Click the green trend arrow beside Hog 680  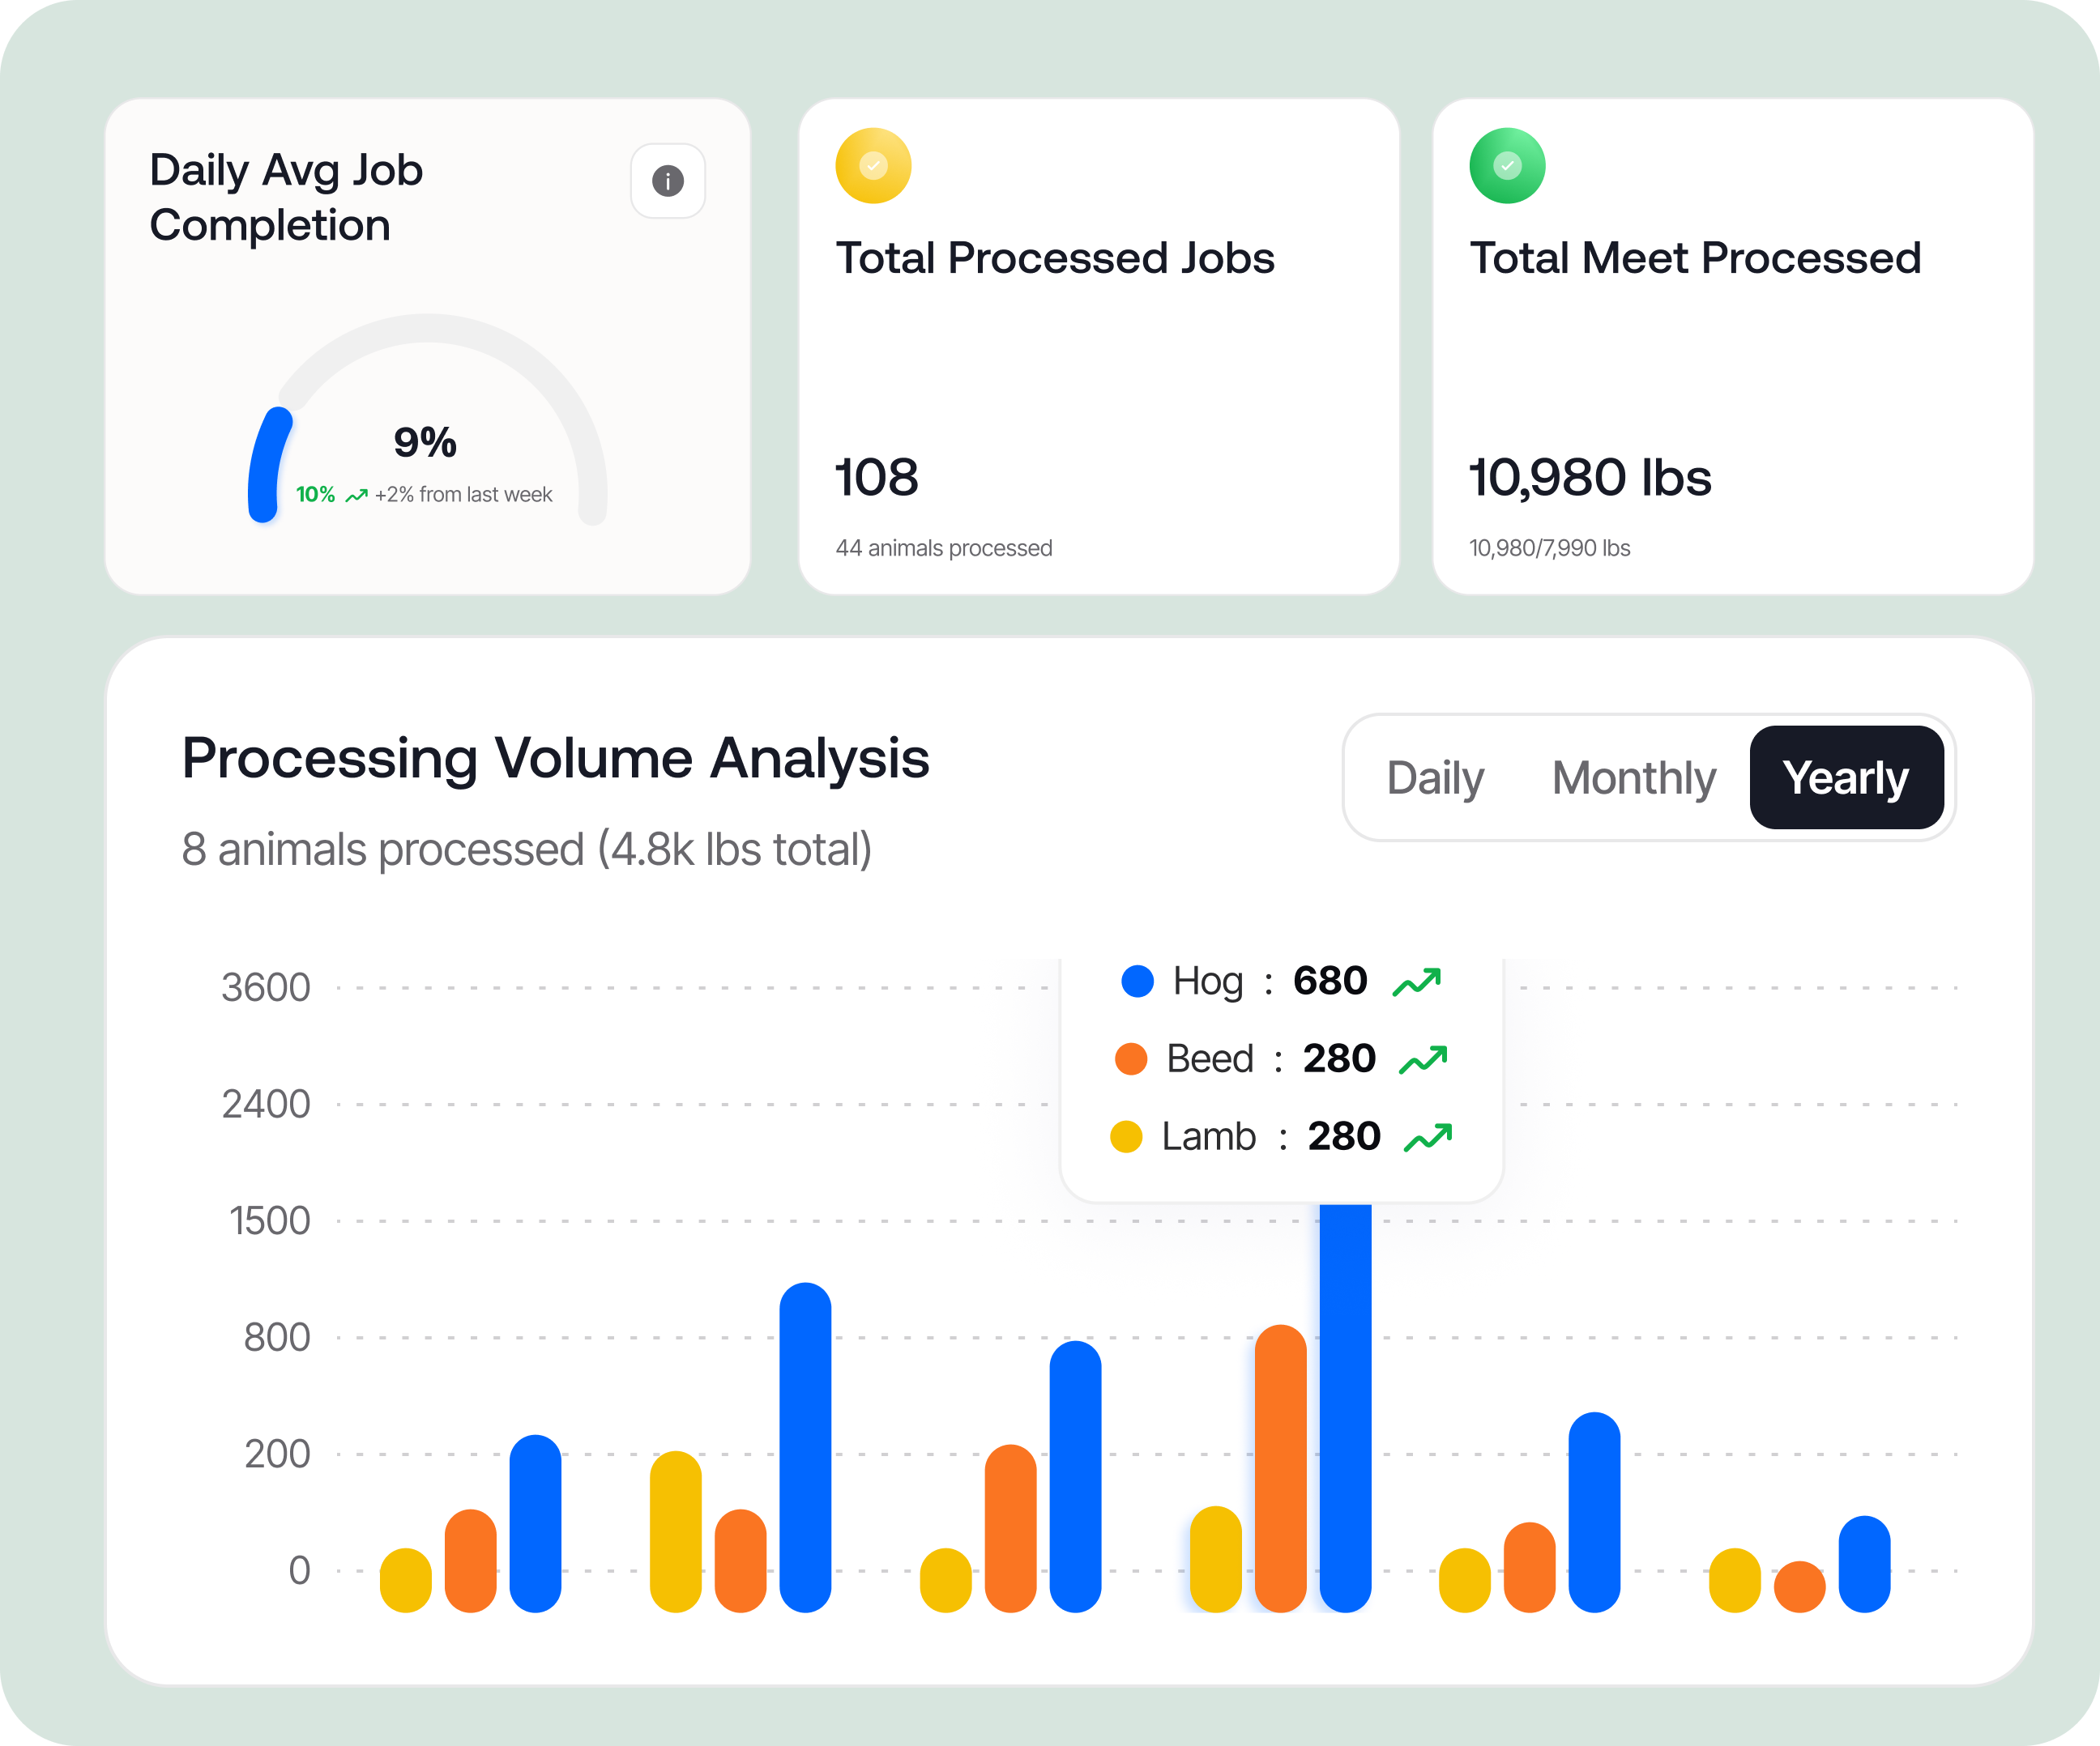tap(1417, 982)
